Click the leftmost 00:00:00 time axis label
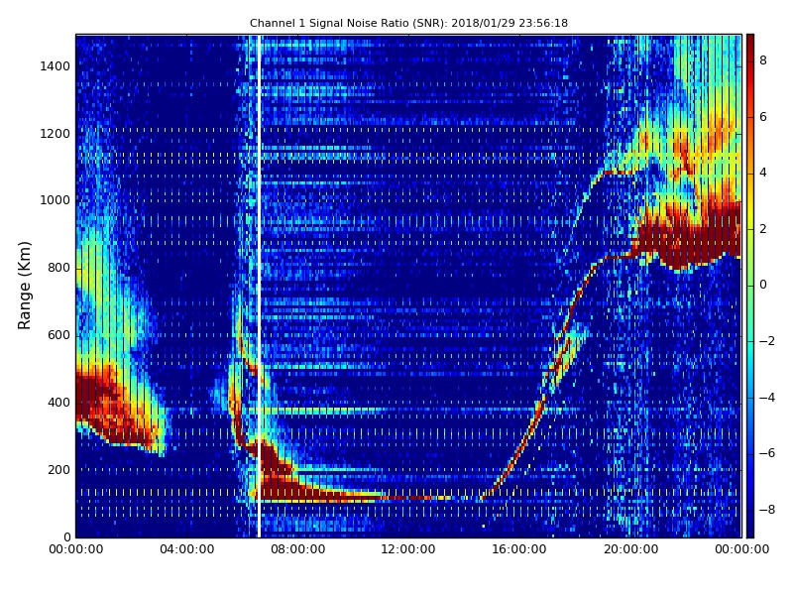Viewport: 793px width, 595px height. 76,549
